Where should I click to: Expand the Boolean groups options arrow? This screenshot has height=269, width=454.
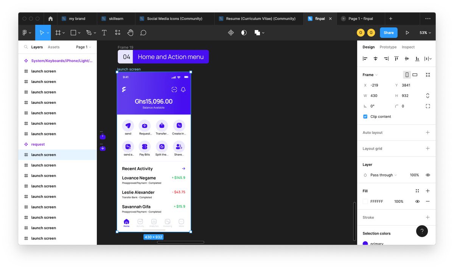[263, 33]
